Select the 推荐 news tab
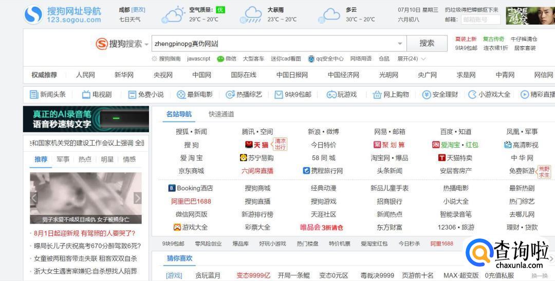The width and height of the screenshot is (555, 281). (41, 159)
